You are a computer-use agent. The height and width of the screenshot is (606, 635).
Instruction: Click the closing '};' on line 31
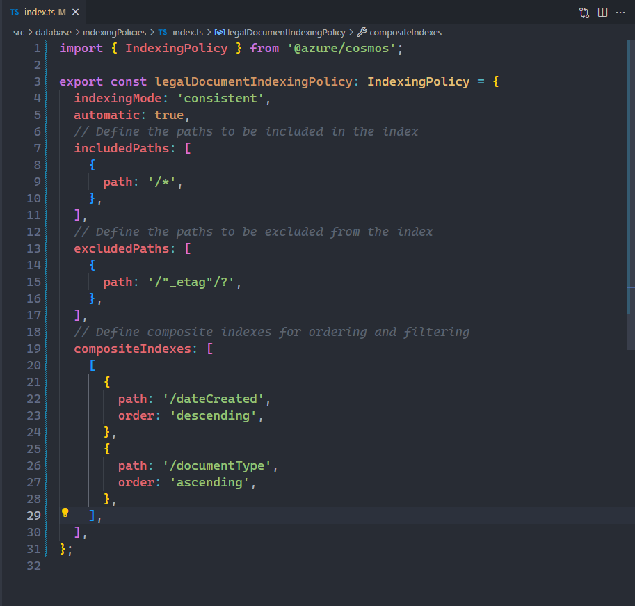coord(65,549)
